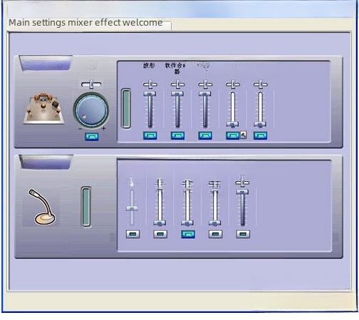
Task: Open the playback device dropdown
Action: (46, 63)
